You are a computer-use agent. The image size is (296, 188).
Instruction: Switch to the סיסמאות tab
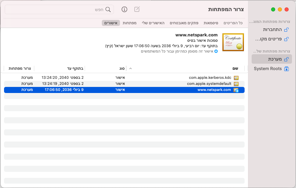(211, 23)
